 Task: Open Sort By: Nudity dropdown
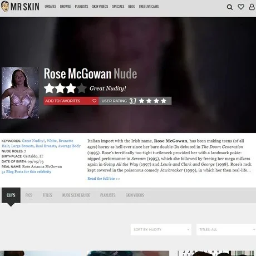[x=161, y=229]
